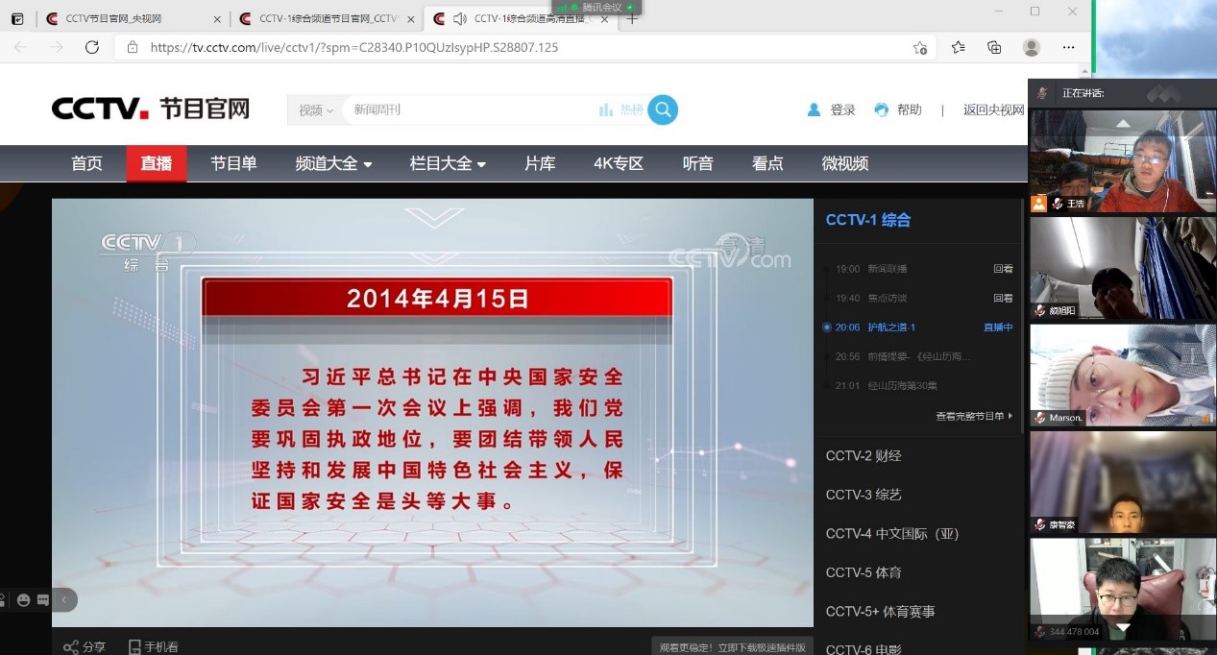Open browser Collections icon
The width and height of the screenshot is (1217, 655).
coord(994,47)
